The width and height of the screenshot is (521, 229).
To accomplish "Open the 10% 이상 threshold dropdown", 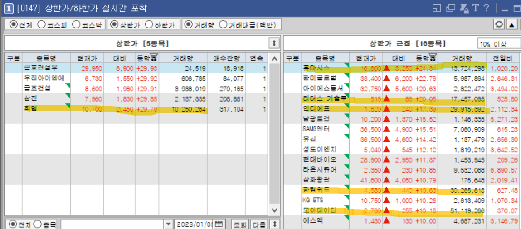I will click(x=499, y=44).
